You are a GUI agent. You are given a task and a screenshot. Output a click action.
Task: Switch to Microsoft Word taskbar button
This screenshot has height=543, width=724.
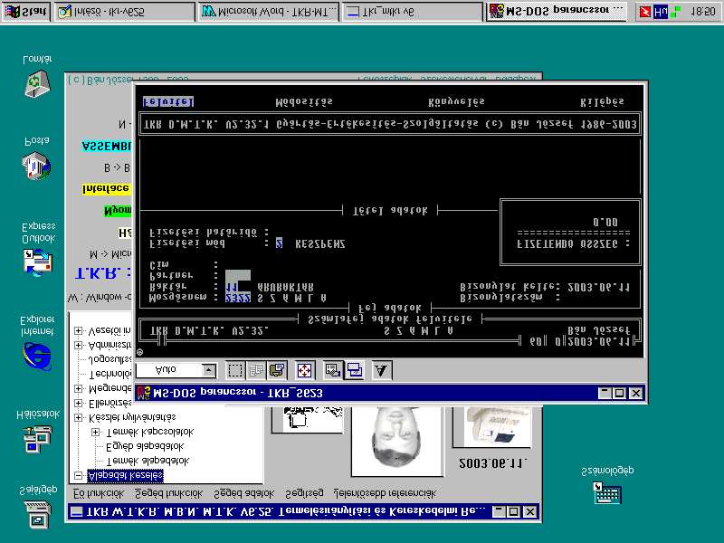(269, 12)
